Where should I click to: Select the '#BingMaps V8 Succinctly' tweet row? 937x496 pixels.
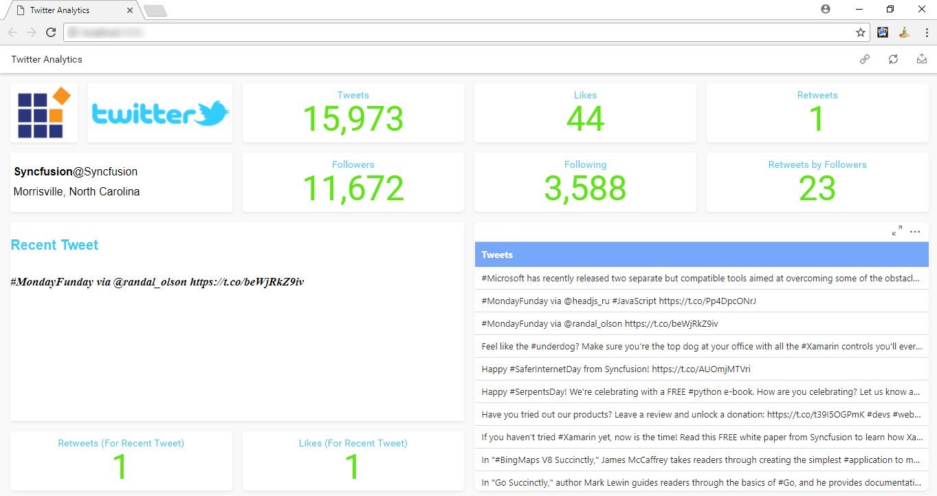[x=701, y=460]
